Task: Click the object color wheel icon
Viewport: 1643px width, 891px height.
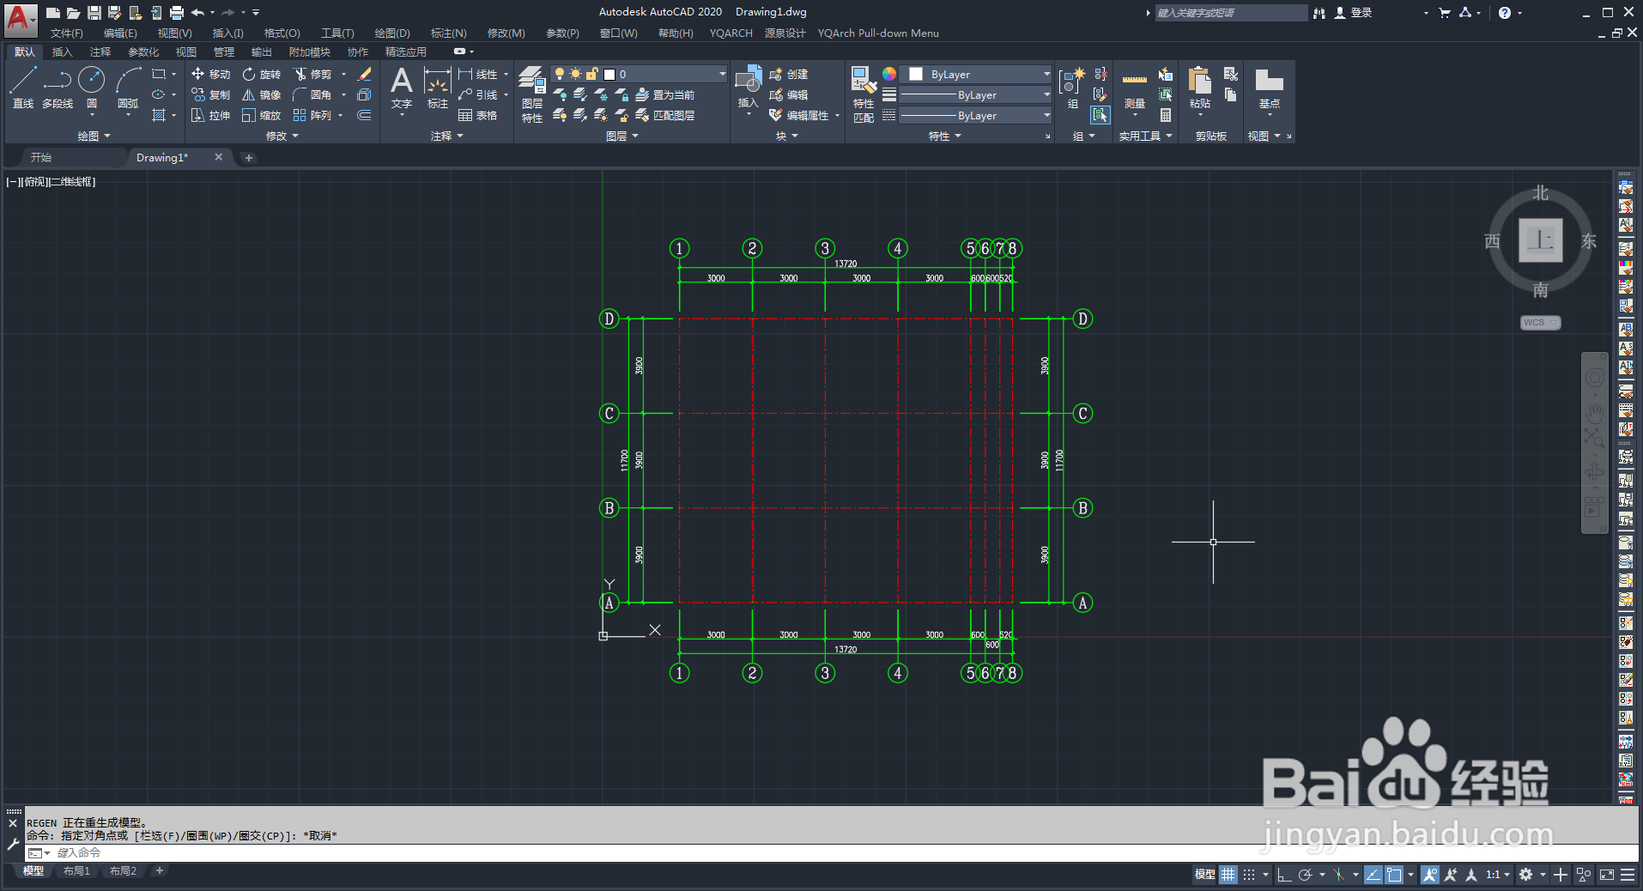Action: click(x=889, y=74)
